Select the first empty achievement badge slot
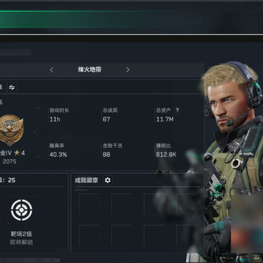Image resolution: width=263 pixels, height=263 pixels. coord(89,204)
